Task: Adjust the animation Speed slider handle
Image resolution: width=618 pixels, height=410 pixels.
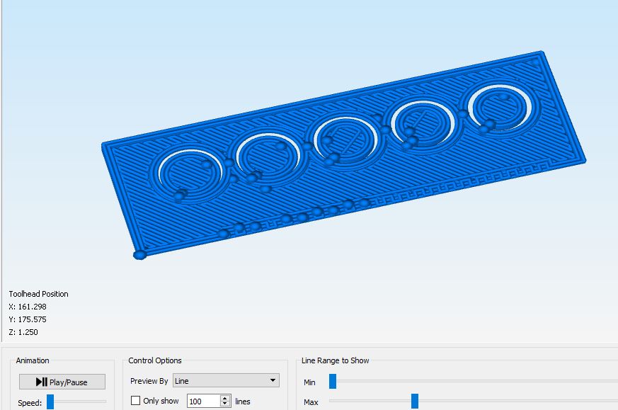Action: coord(50,402)
